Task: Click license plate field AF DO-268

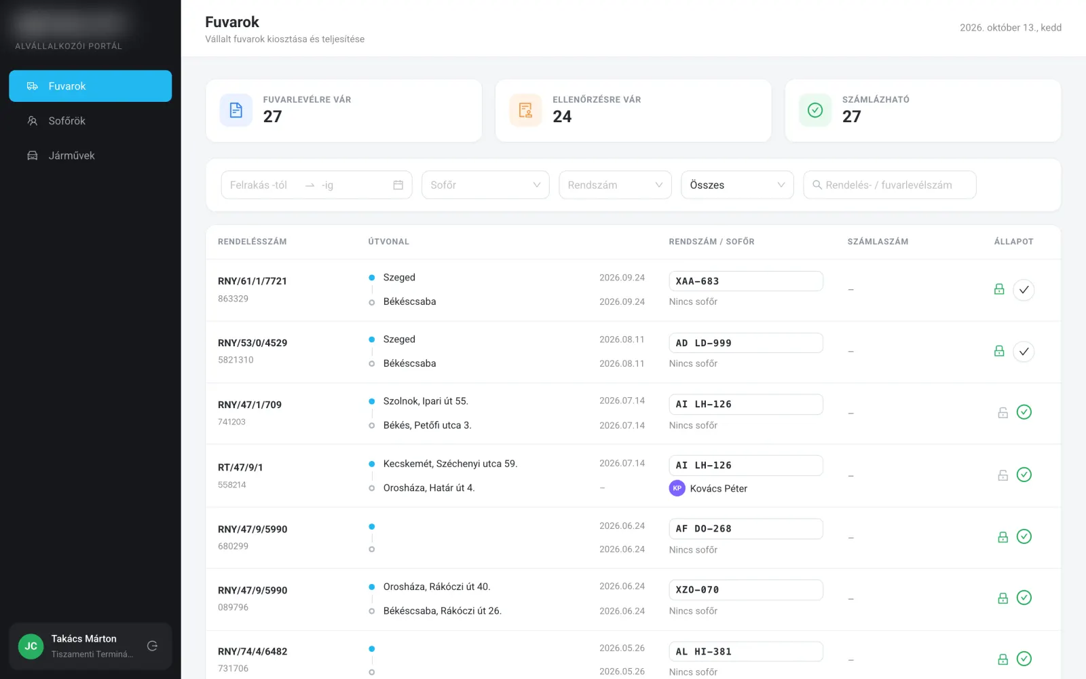Action: (x=746, y=528)
